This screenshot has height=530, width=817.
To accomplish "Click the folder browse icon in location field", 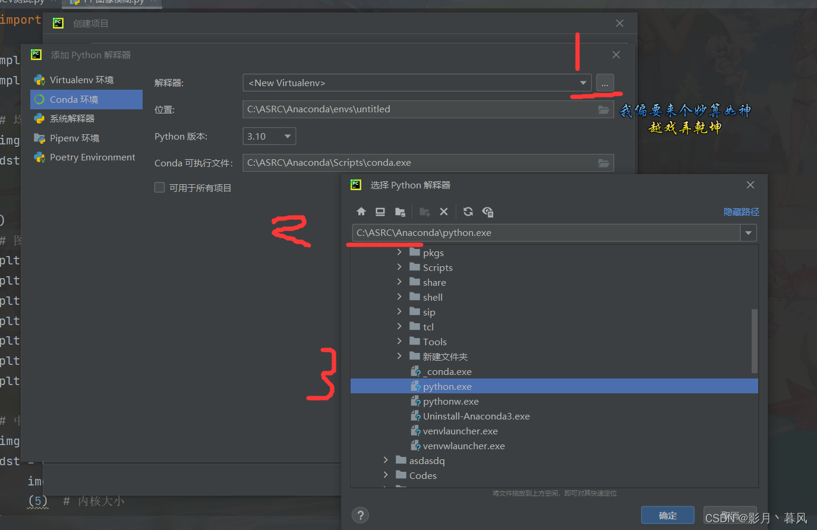I will point(604,109).
